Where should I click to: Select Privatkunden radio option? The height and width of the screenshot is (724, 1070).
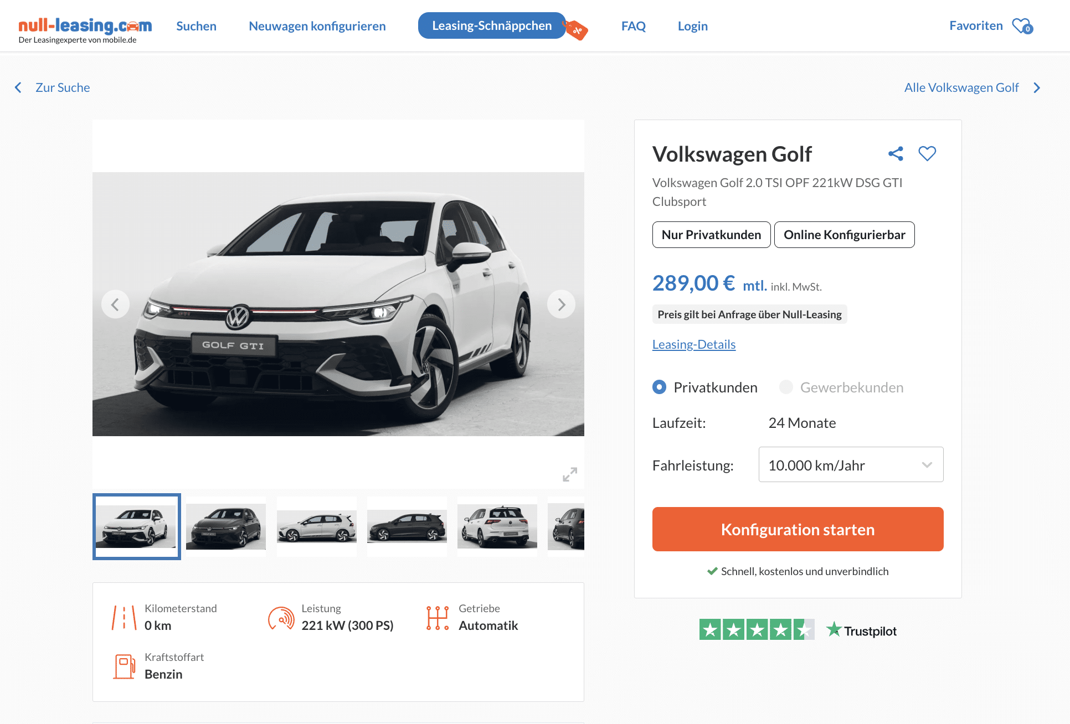(659, 387)
